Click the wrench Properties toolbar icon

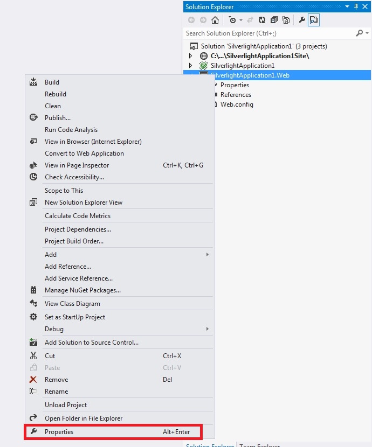[x=302, y=20]
